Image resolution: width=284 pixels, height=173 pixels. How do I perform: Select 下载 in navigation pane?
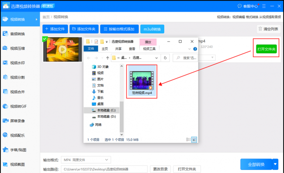point(98,91)
